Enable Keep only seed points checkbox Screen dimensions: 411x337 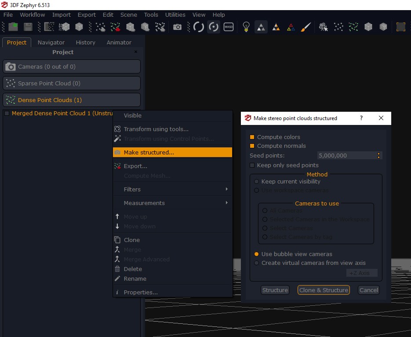[252, 165]
